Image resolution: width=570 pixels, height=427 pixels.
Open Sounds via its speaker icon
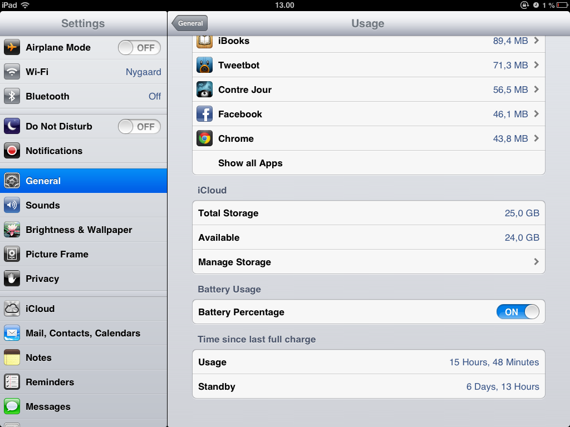click(x=12, y=205)
